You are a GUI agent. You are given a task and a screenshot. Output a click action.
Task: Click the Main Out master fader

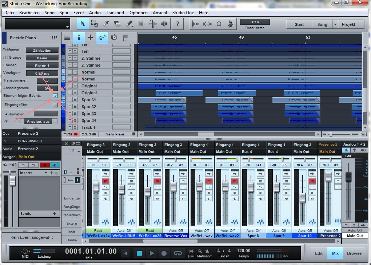(348, 177)
